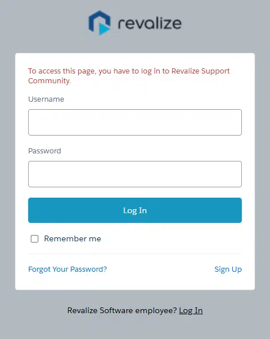Submit with the blue Log In button
The height and width of the screenshot is (339, 270).
coord(135,210)
